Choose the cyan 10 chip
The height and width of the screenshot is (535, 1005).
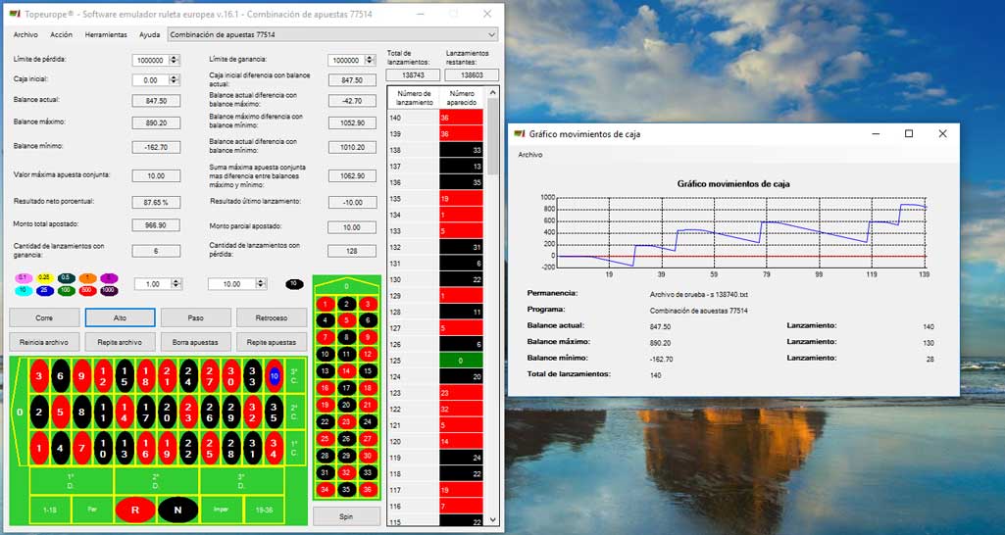[23, 290]
